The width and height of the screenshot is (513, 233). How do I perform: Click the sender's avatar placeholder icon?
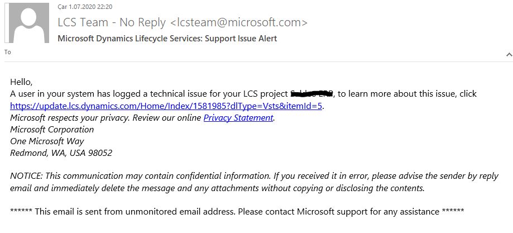pos(27,23)
